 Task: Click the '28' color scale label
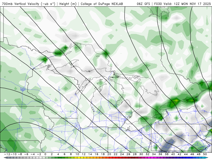(135, 154)
